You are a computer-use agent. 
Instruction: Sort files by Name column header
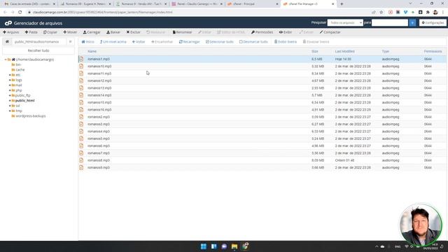tap(92, 51)
